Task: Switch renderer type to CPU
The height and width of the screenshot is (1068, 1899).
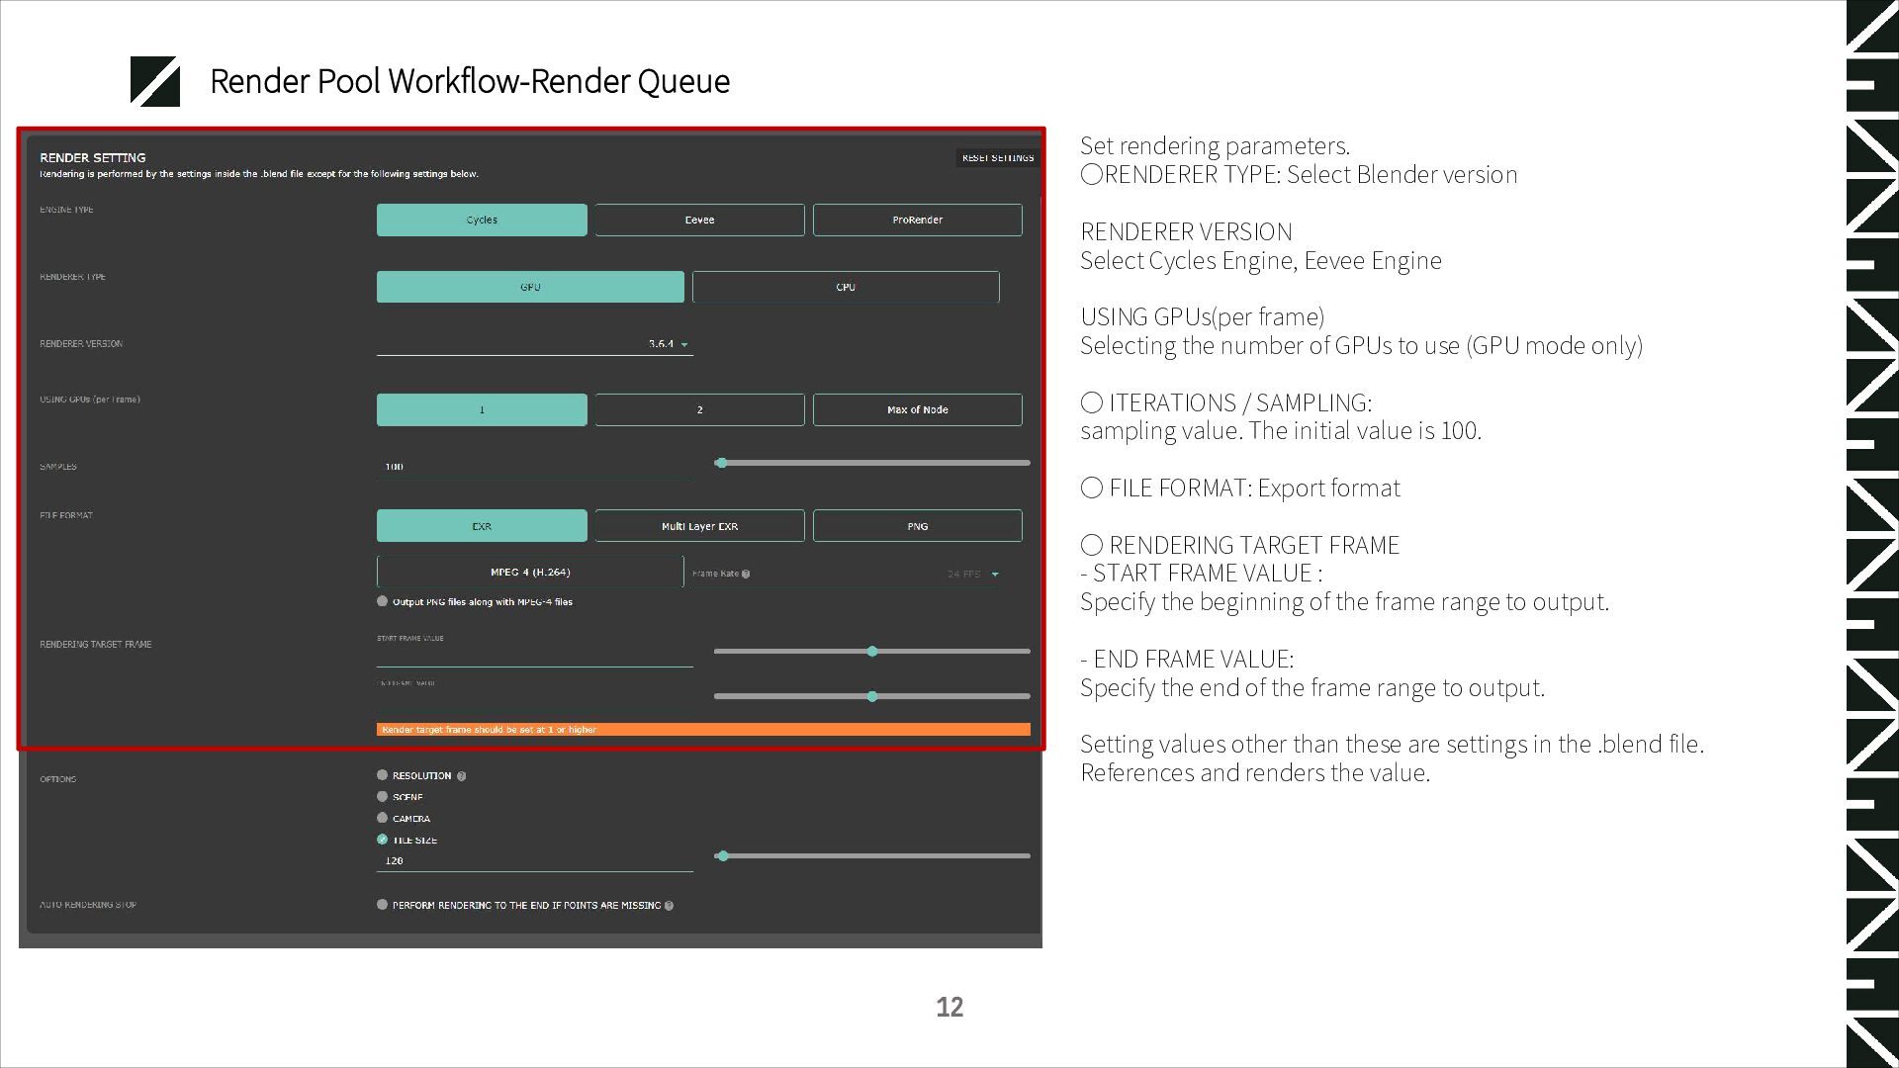Action: click(x=846, y=287)
